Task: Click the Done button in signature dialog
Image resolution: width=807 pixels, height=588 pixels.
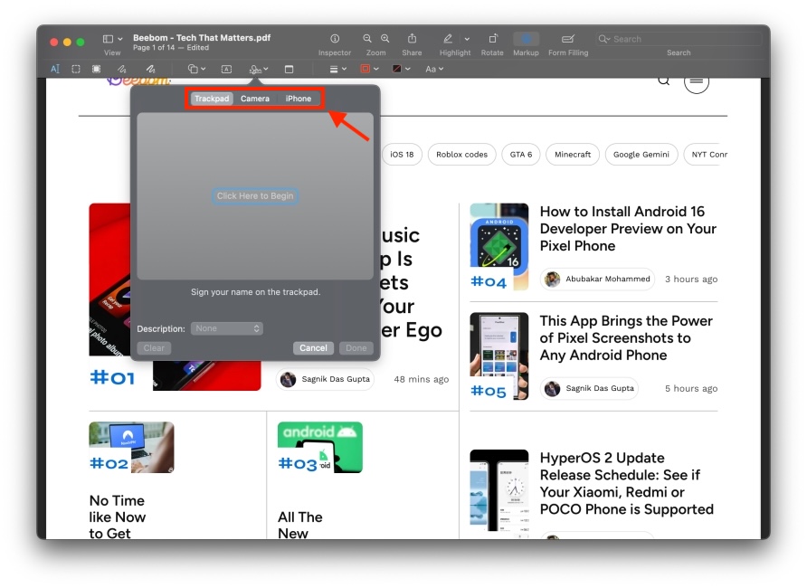Action: point(356,348)
